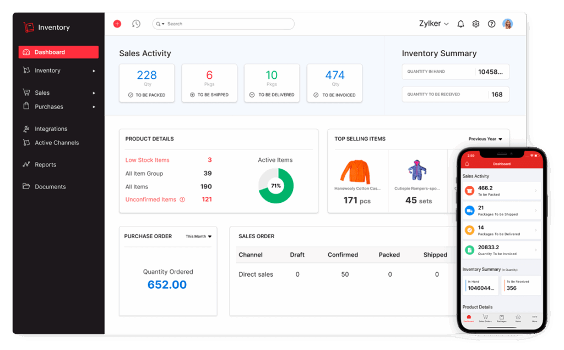Open the This Month period dropdown

pyautogui.click(x=198, y=236)
